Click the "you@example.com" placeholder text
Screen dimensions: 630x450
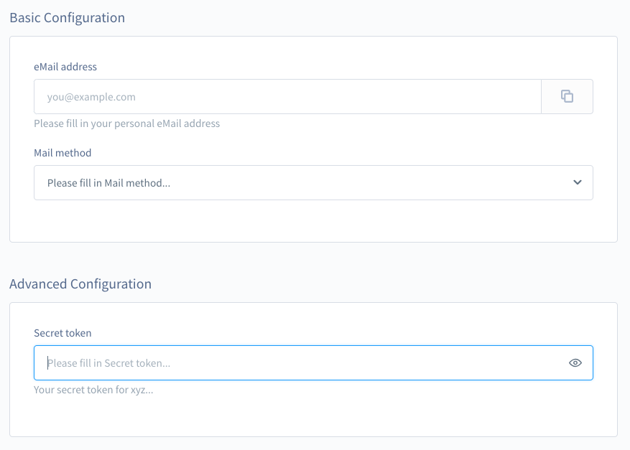91,97
